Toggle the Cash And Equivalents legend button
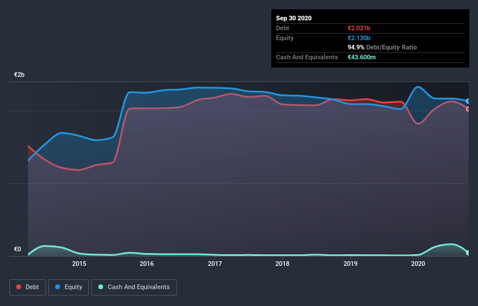 [134, 287]
